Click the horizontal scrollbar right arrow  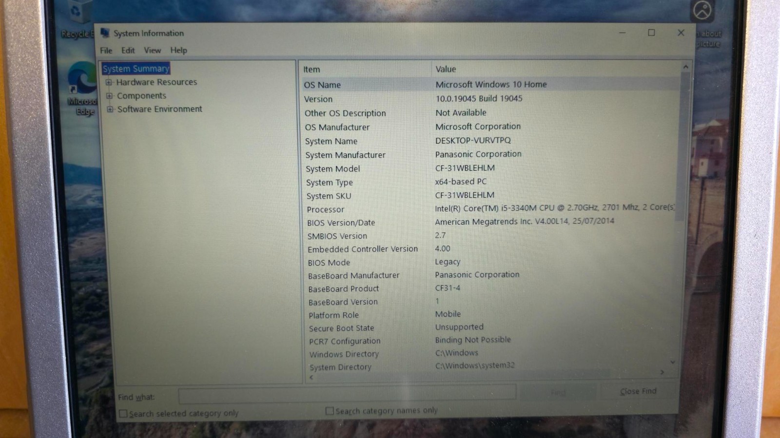[662, 372]
